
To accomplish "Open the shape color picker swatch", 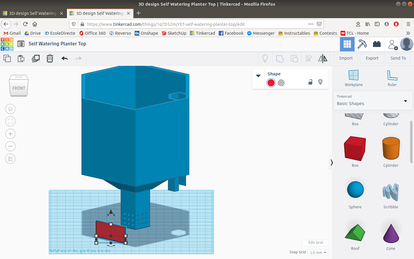I will 271,83.
